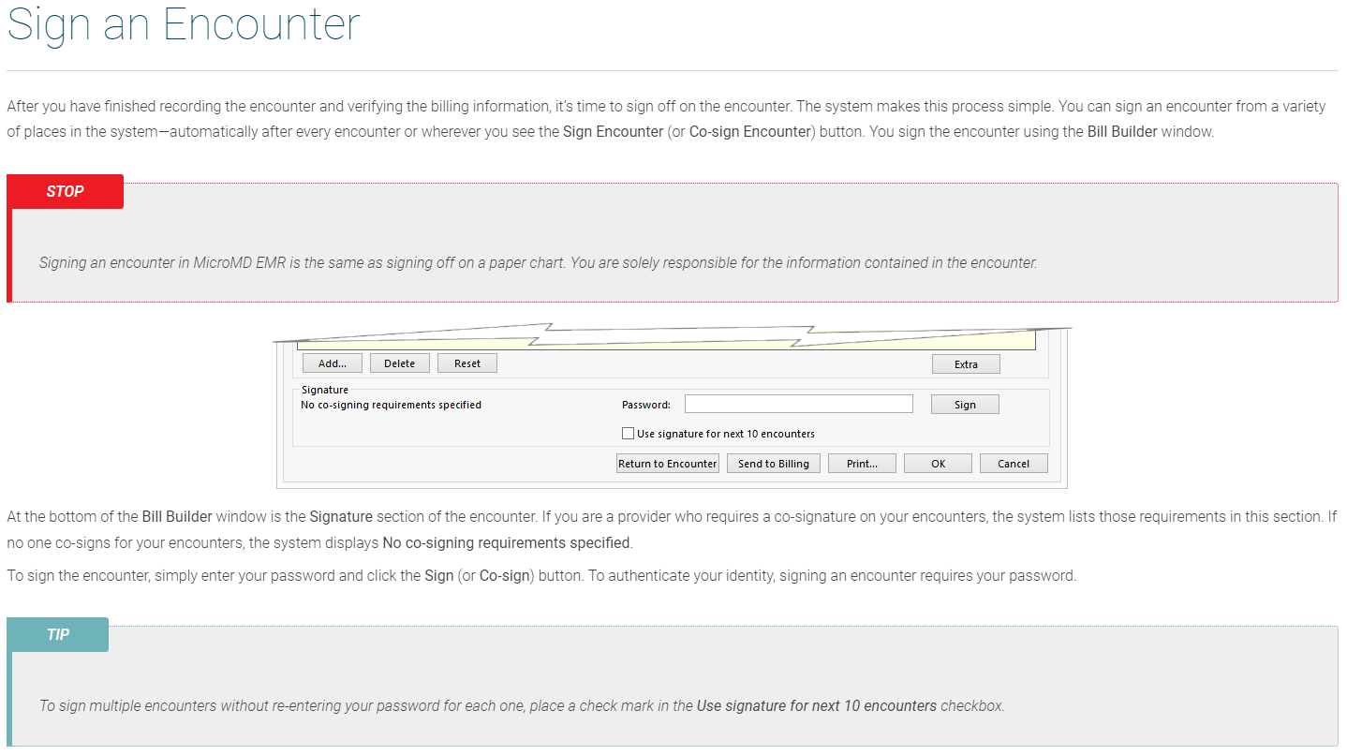Click the Bill Builder window screenshot image
The width and height of the screenshot is (1347, 755).
click(x=672, y=407)
